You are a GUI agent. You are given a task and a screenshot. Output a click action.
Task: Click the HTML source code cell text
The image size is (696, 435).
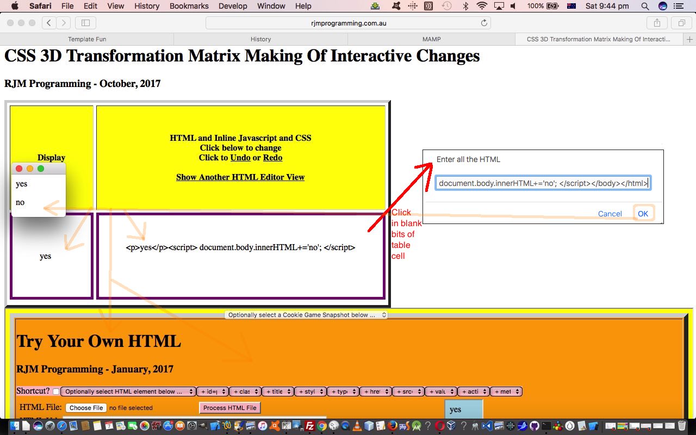[240, 247]
